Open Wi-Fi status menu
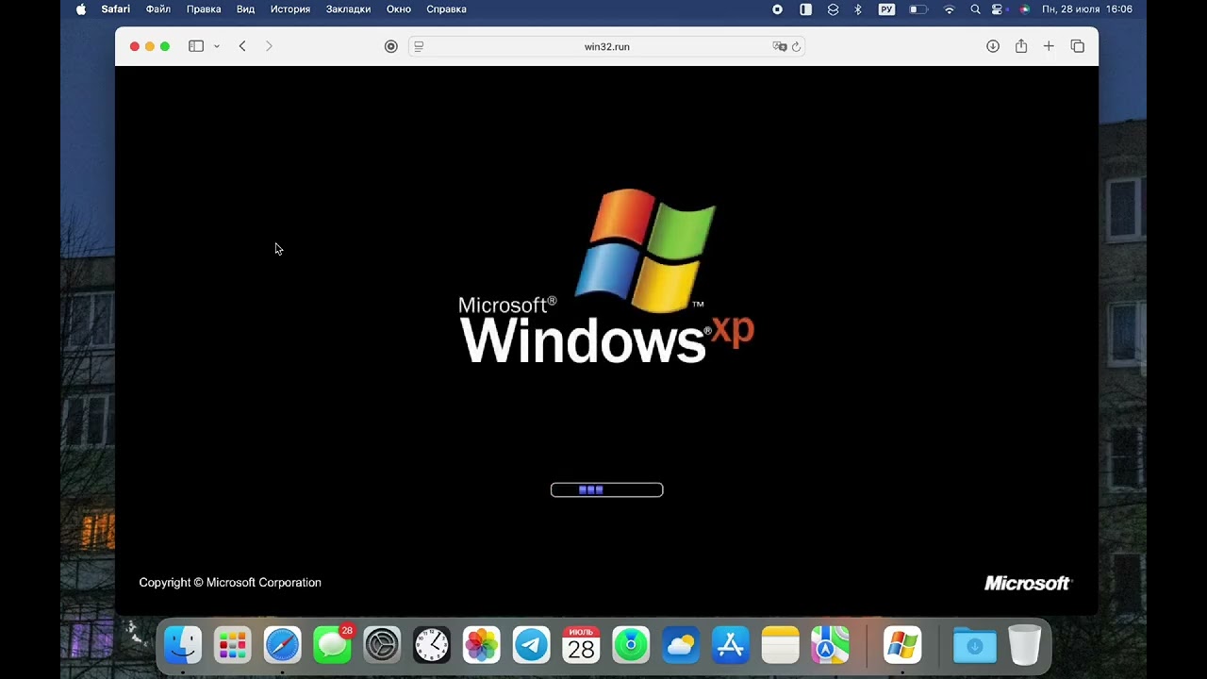This screenshot has width=1207, height=679. point(950,9)
